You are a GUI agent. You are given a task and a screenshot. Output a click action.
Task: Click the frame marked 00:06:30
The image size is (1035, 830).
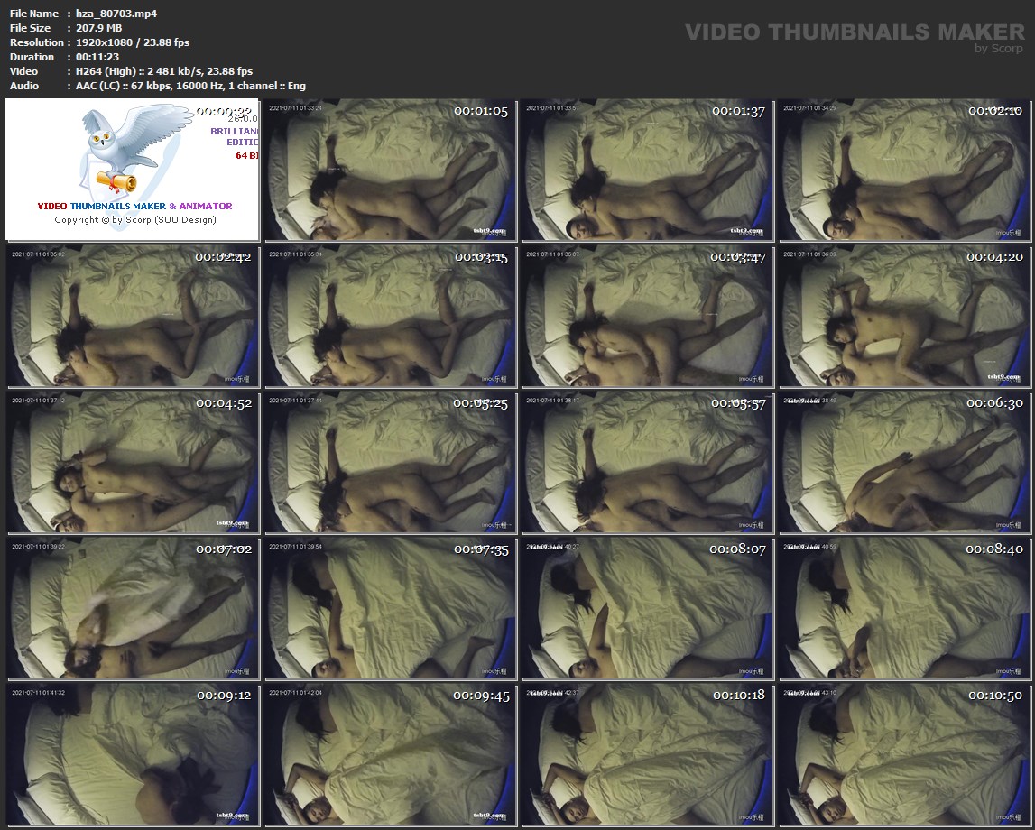pos(904,463)
